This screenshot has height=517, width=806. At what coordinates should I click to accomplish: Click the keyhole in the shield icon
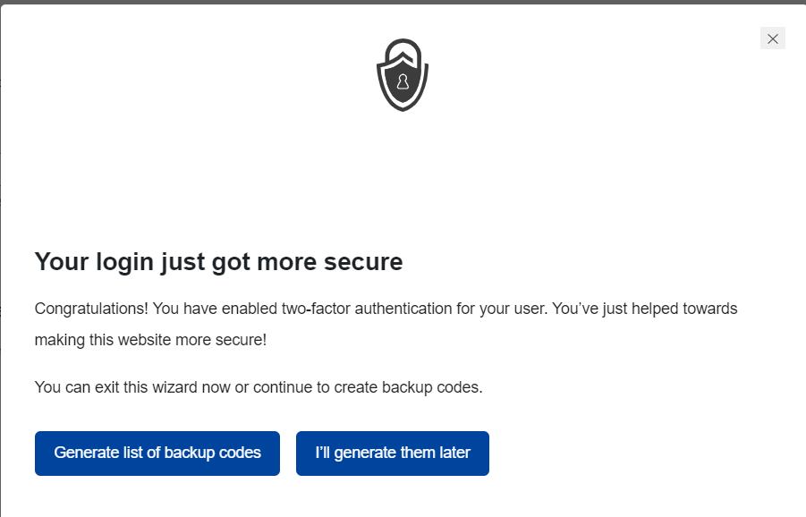(403, 83)
